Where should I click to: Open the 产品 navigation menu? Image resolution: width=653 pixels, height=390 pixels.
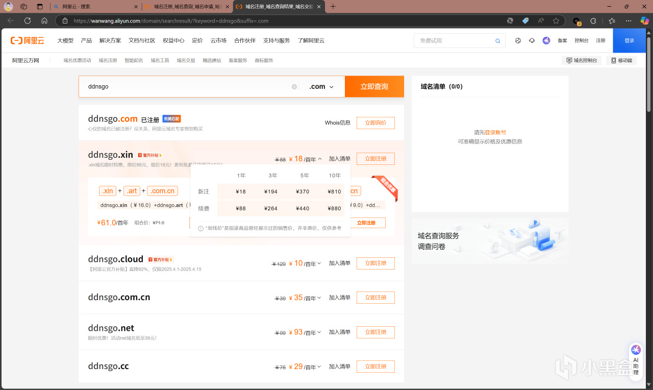point(86,41)
